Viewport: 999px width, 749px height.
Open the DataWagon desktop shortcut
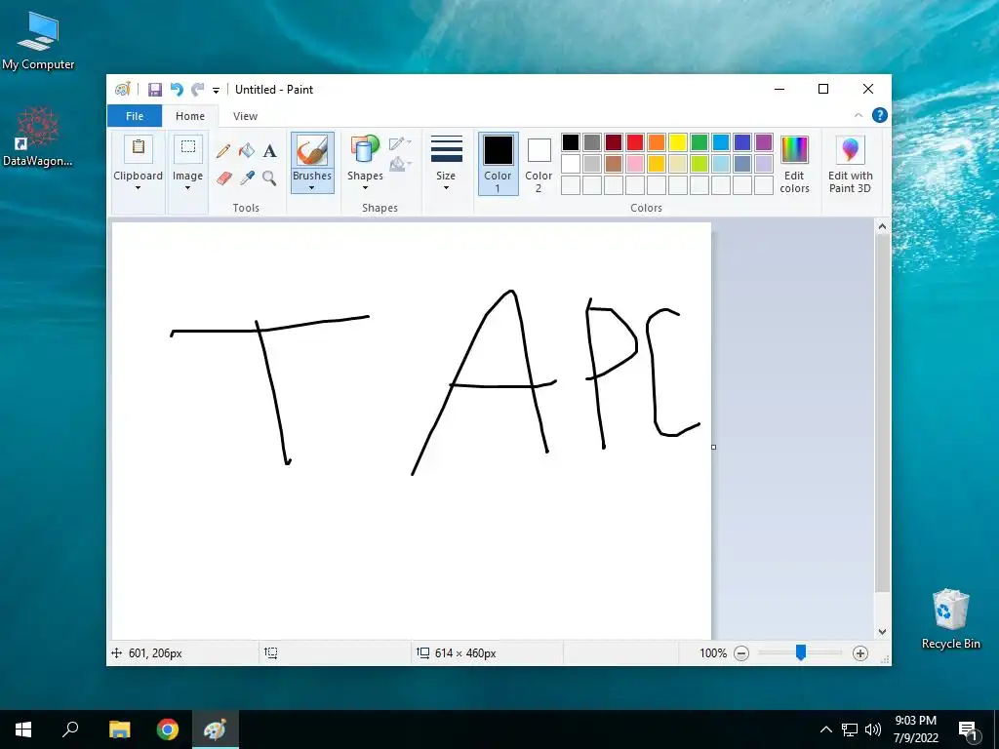point(38,137)
